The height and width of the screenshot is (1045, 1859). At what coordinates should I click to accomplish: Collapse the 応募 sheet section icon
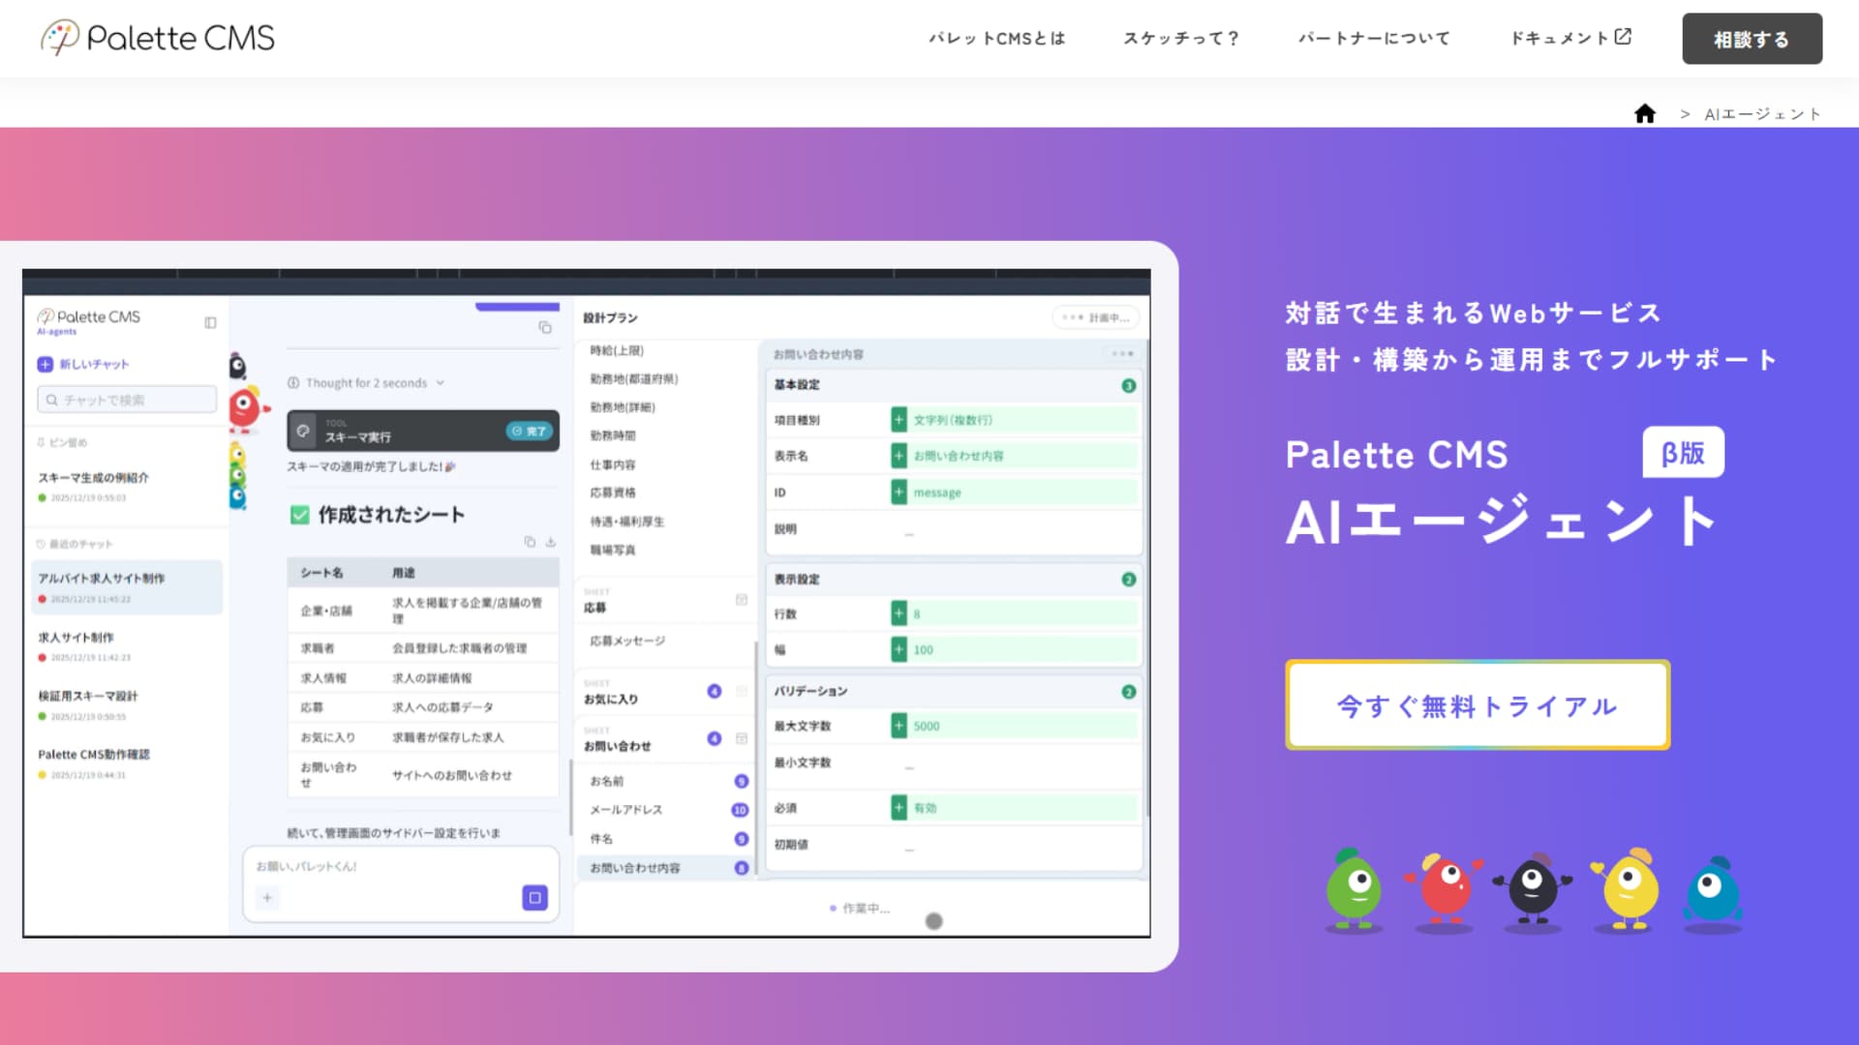742,600
